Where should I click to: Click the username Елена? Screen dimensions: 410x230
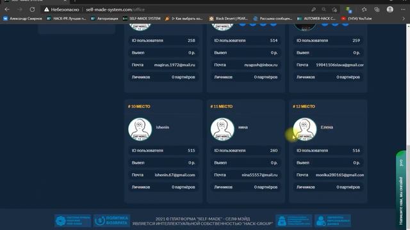pos(327,127)
